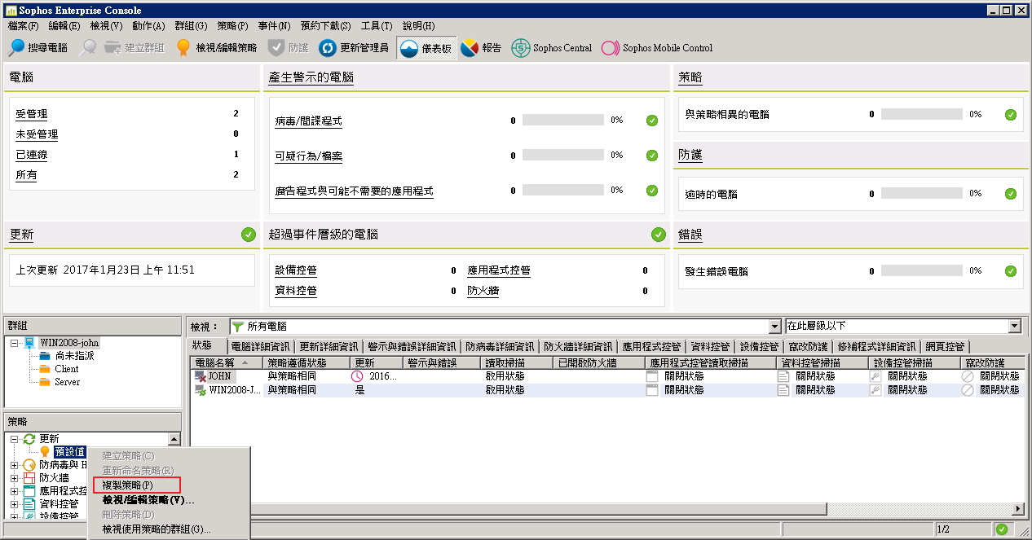Open the 已連線 computers link
The width and height of the screenshot is (1032, 540).
[x=31, y=155]
